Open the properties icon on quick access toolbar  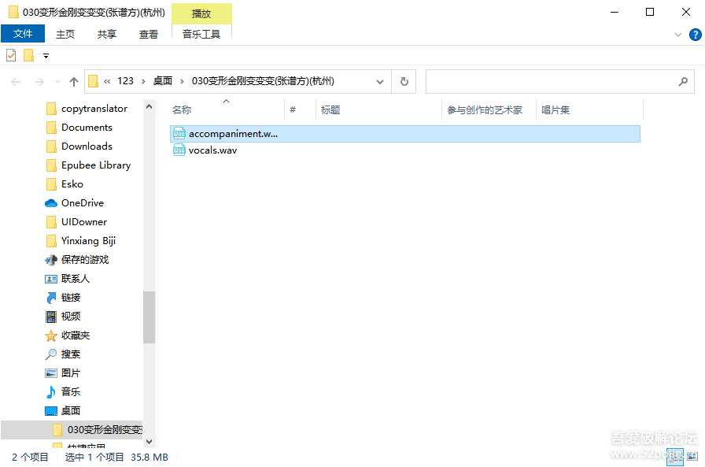(10, 54)
